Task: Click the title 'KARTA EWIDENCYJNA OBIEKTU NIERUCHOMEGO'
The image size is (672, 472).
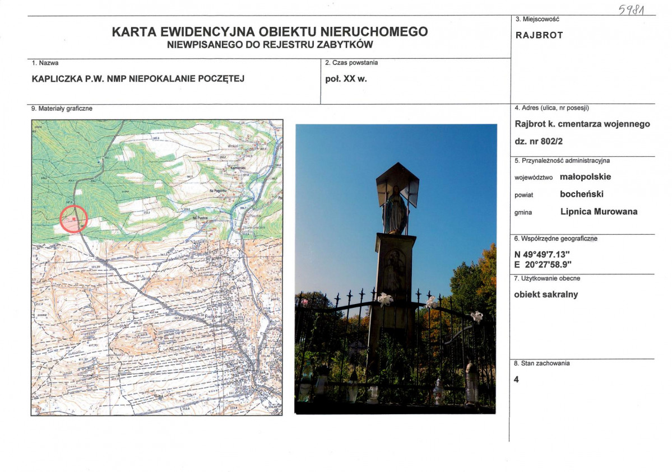Action: [x=270, y=32]
